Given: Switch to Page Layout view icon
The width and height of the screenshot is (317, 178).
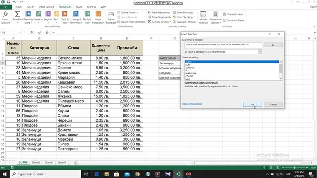Looking at the screenshot, I should click(x=271, y=168).
